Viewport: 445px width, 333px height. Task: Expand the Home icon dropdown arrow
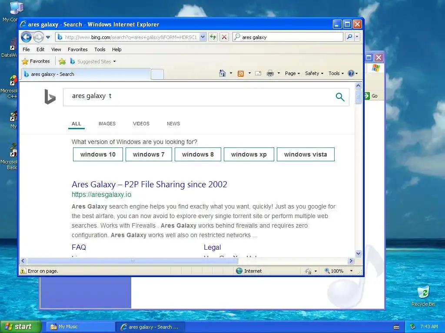(x=231, y=73)
